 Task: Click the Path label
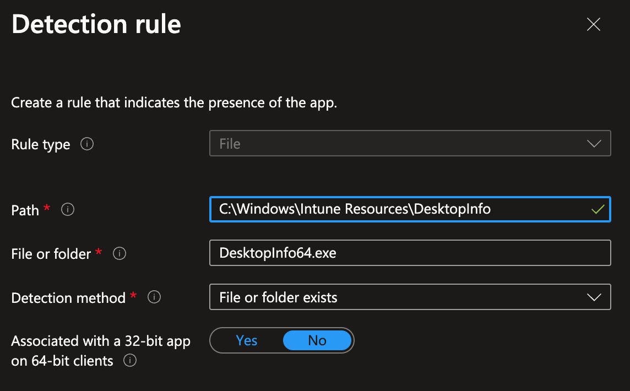coord(24,209)
